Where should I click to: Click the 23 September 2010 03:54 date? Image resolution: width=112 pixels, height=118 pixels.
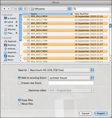(x=89, y=20)
